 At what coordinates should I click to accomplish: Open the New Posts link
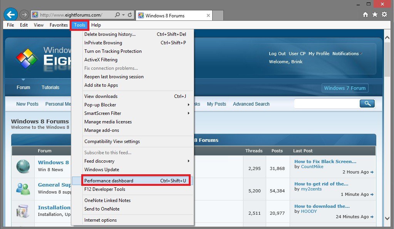point(27,104)
